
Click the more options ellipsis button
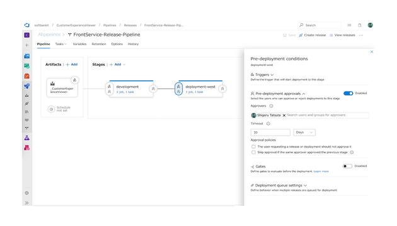tap(361, 35)
